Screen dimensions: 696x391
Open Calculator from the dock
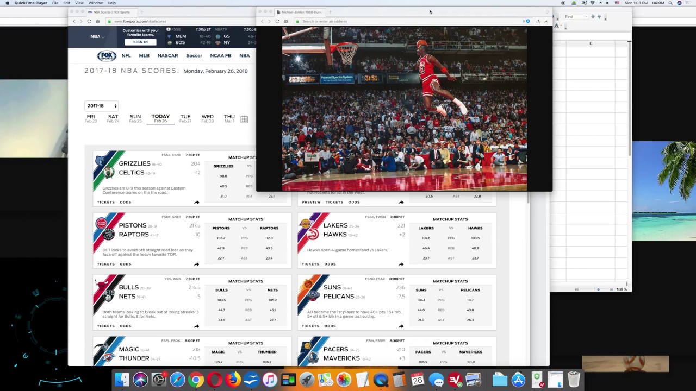(x=399, y=380)
